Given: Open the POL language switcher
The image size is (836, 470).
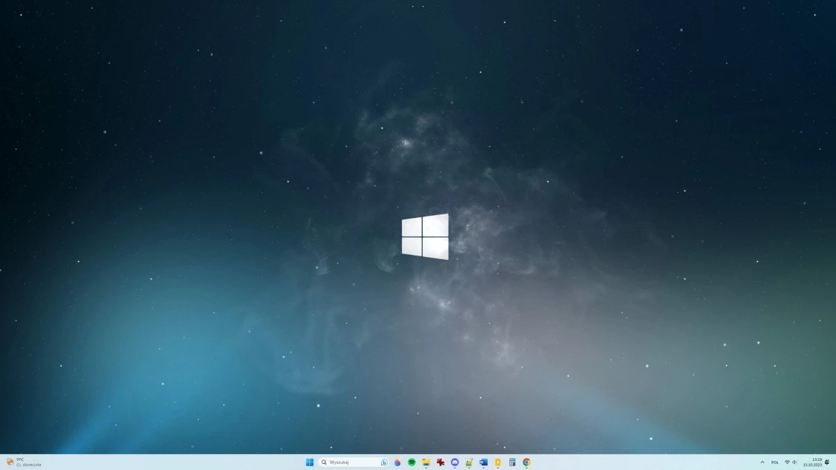Looking at the screenshot, I should [x=775, y=462].
